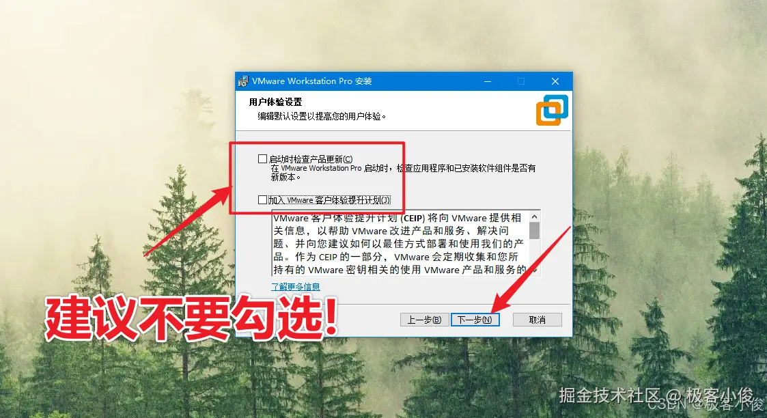
Task: Tick the 加入 VMware 客户体验提升计划 checkbox
Action: click(x=263, y=199)
